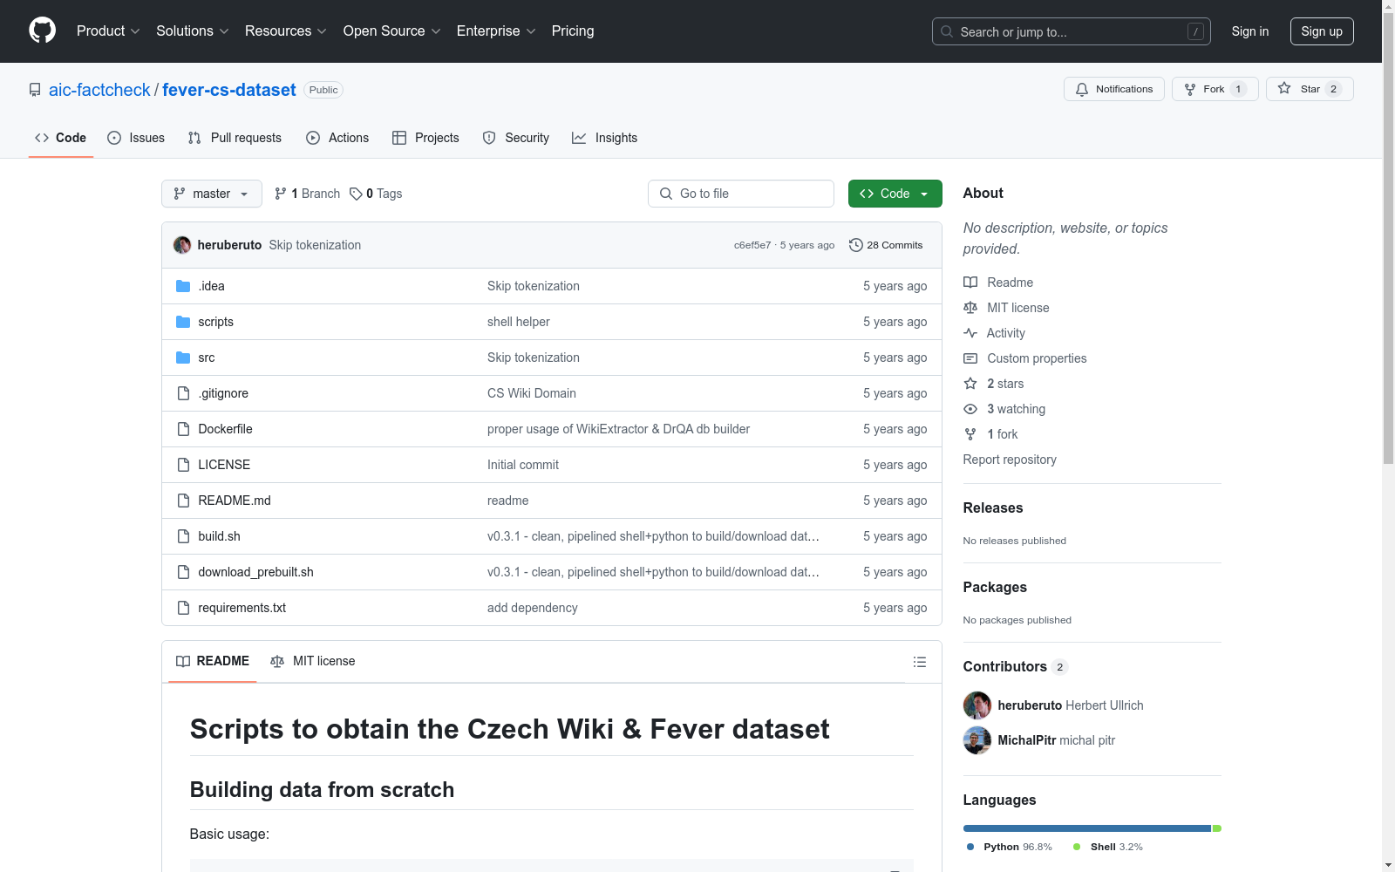Click the Go to file search field
This screenshot has height=872, width=1395.
coord(741,194)
